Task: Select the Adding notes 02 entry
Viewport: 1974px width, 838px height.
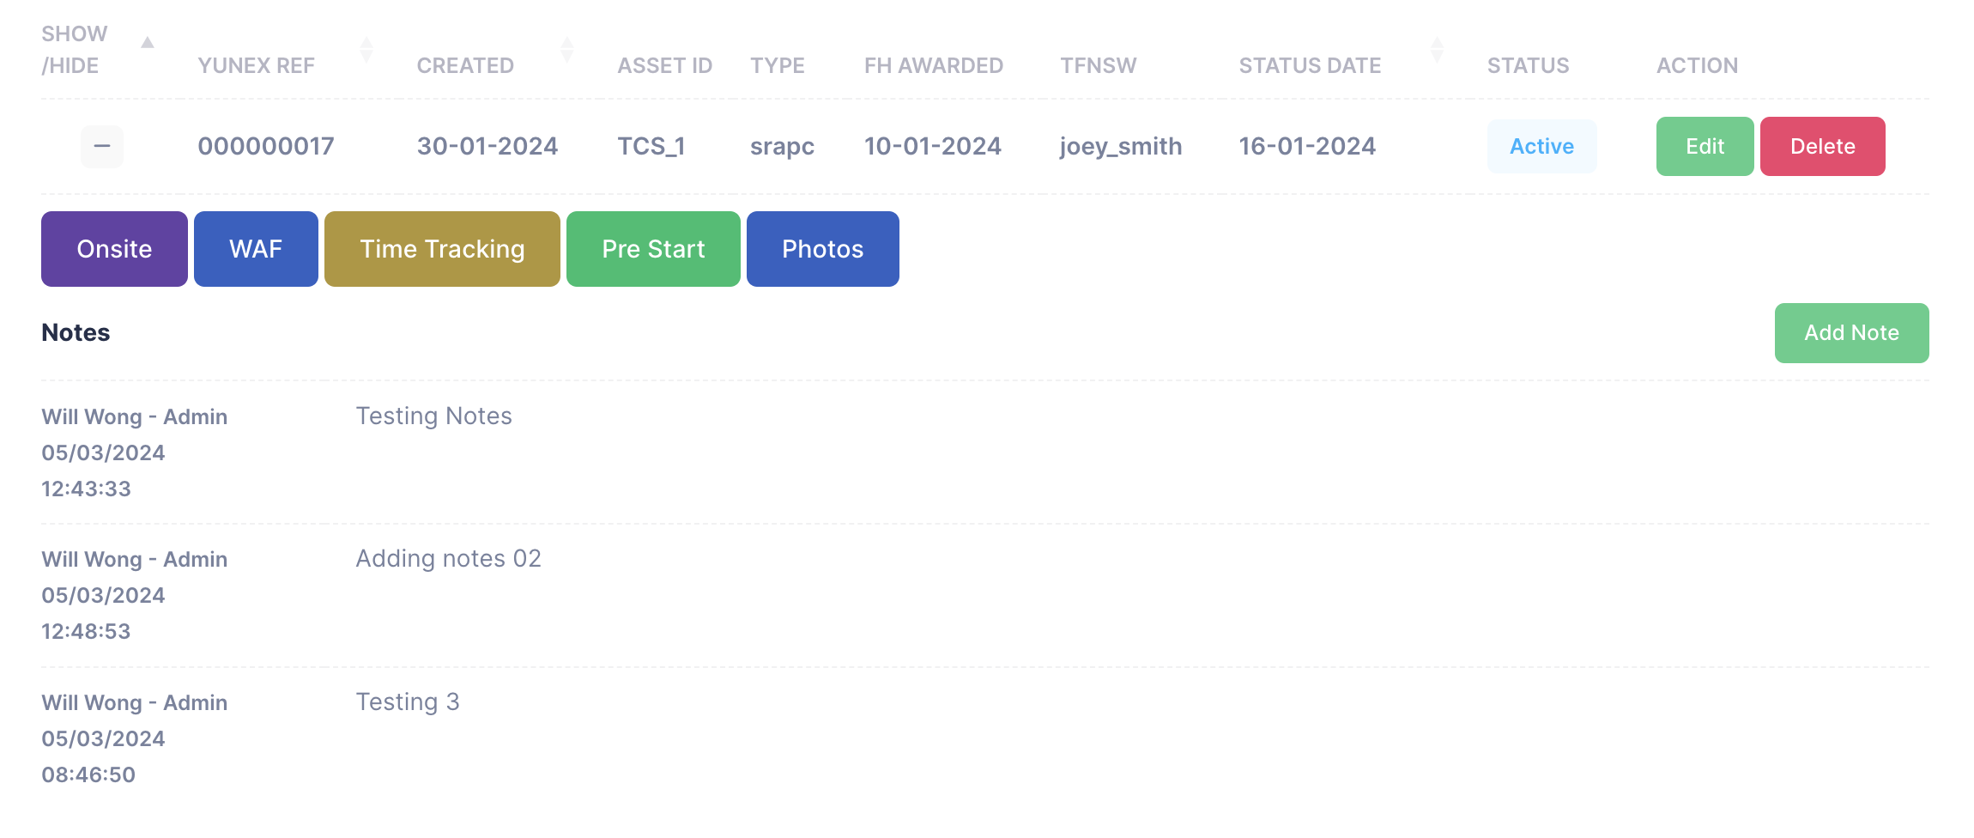Action: pyautogui.click(x=448, y=559)
